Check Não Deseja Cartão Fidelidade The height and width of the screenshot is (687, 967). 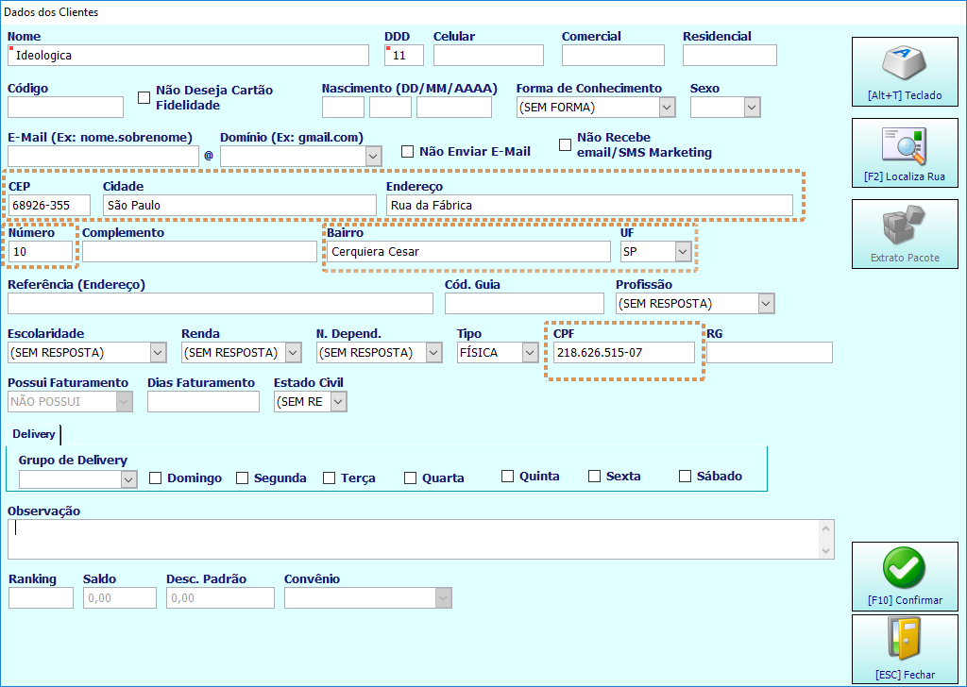pos(144,97)
